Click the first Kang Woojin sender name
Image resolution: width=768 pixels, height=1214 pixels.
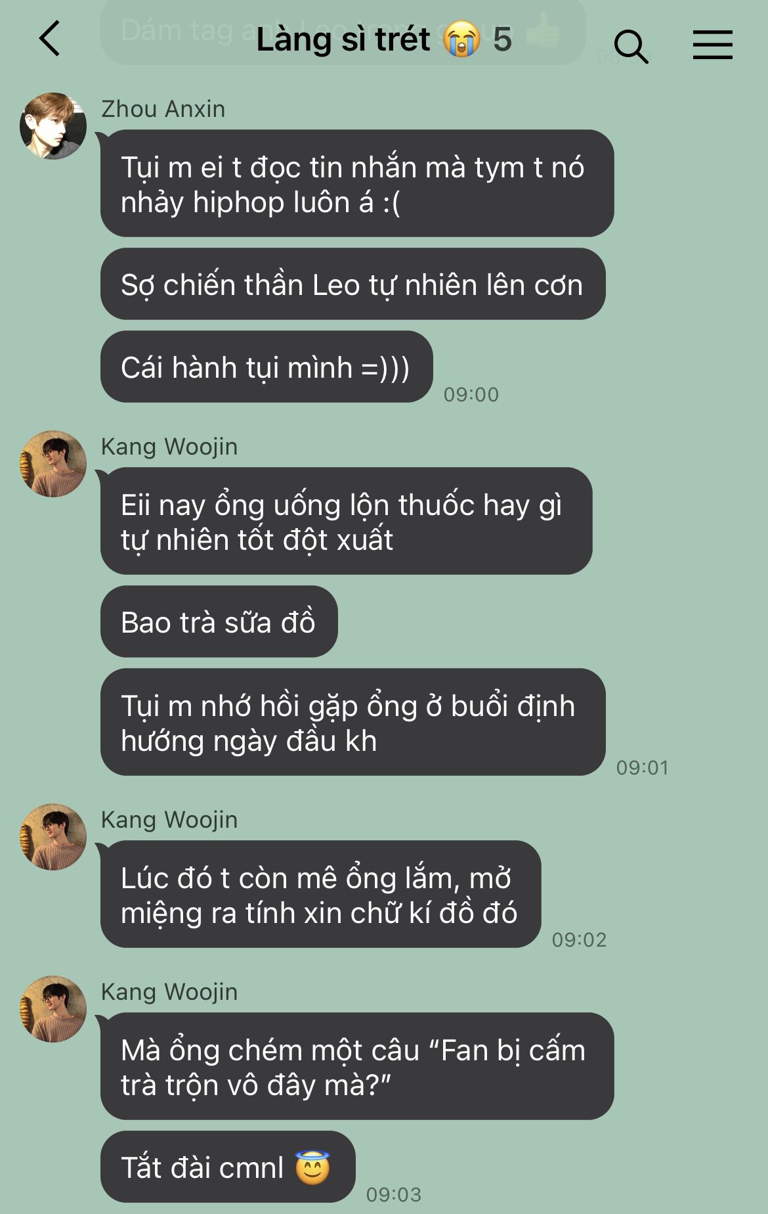coord(169,447)
